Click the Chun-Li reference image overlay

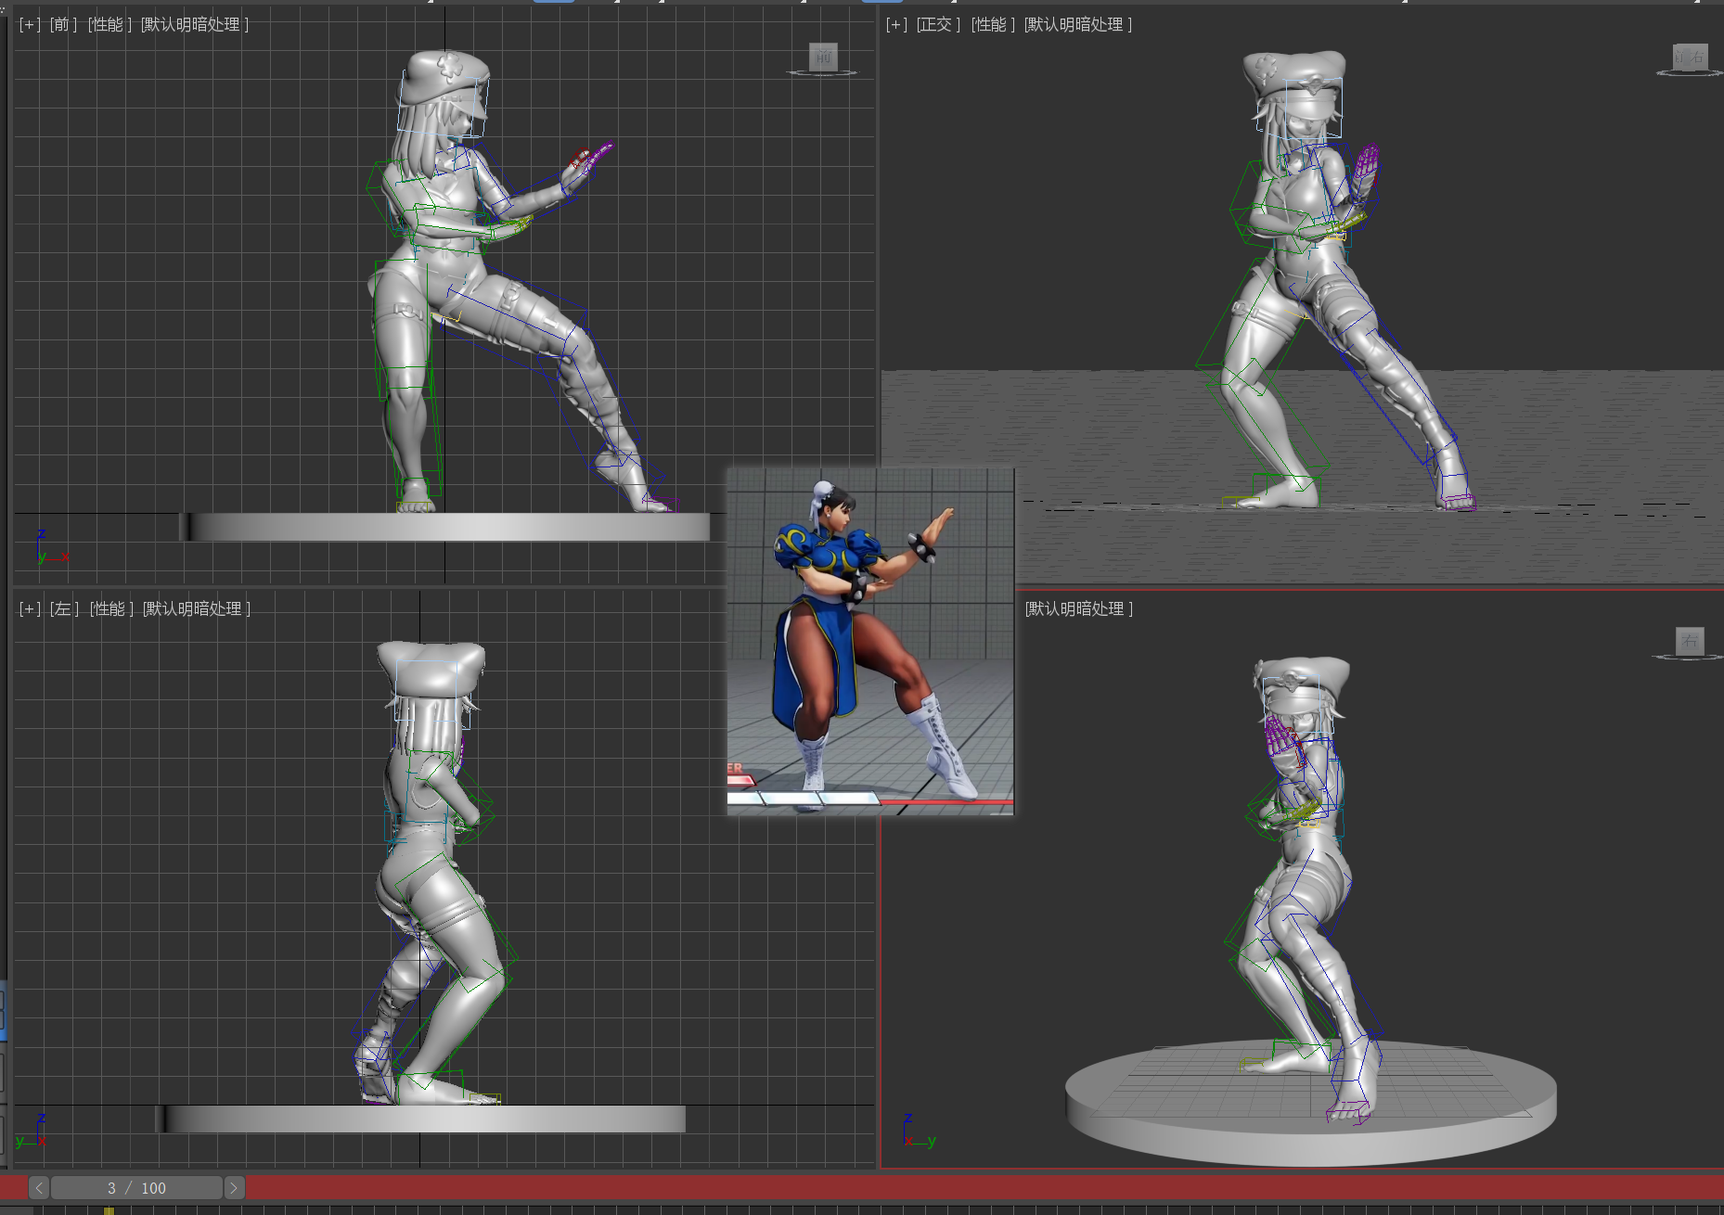pos(870,642)
